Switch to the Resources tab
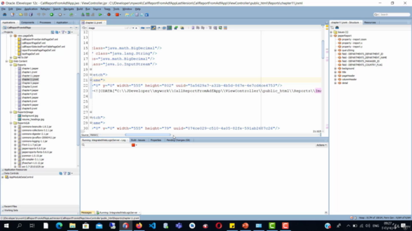 [x=370, y=22]
